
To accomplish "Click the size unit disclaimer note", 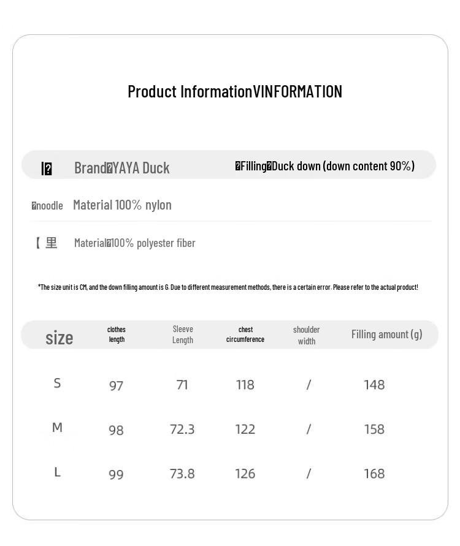I will click(x=228, y=287).
